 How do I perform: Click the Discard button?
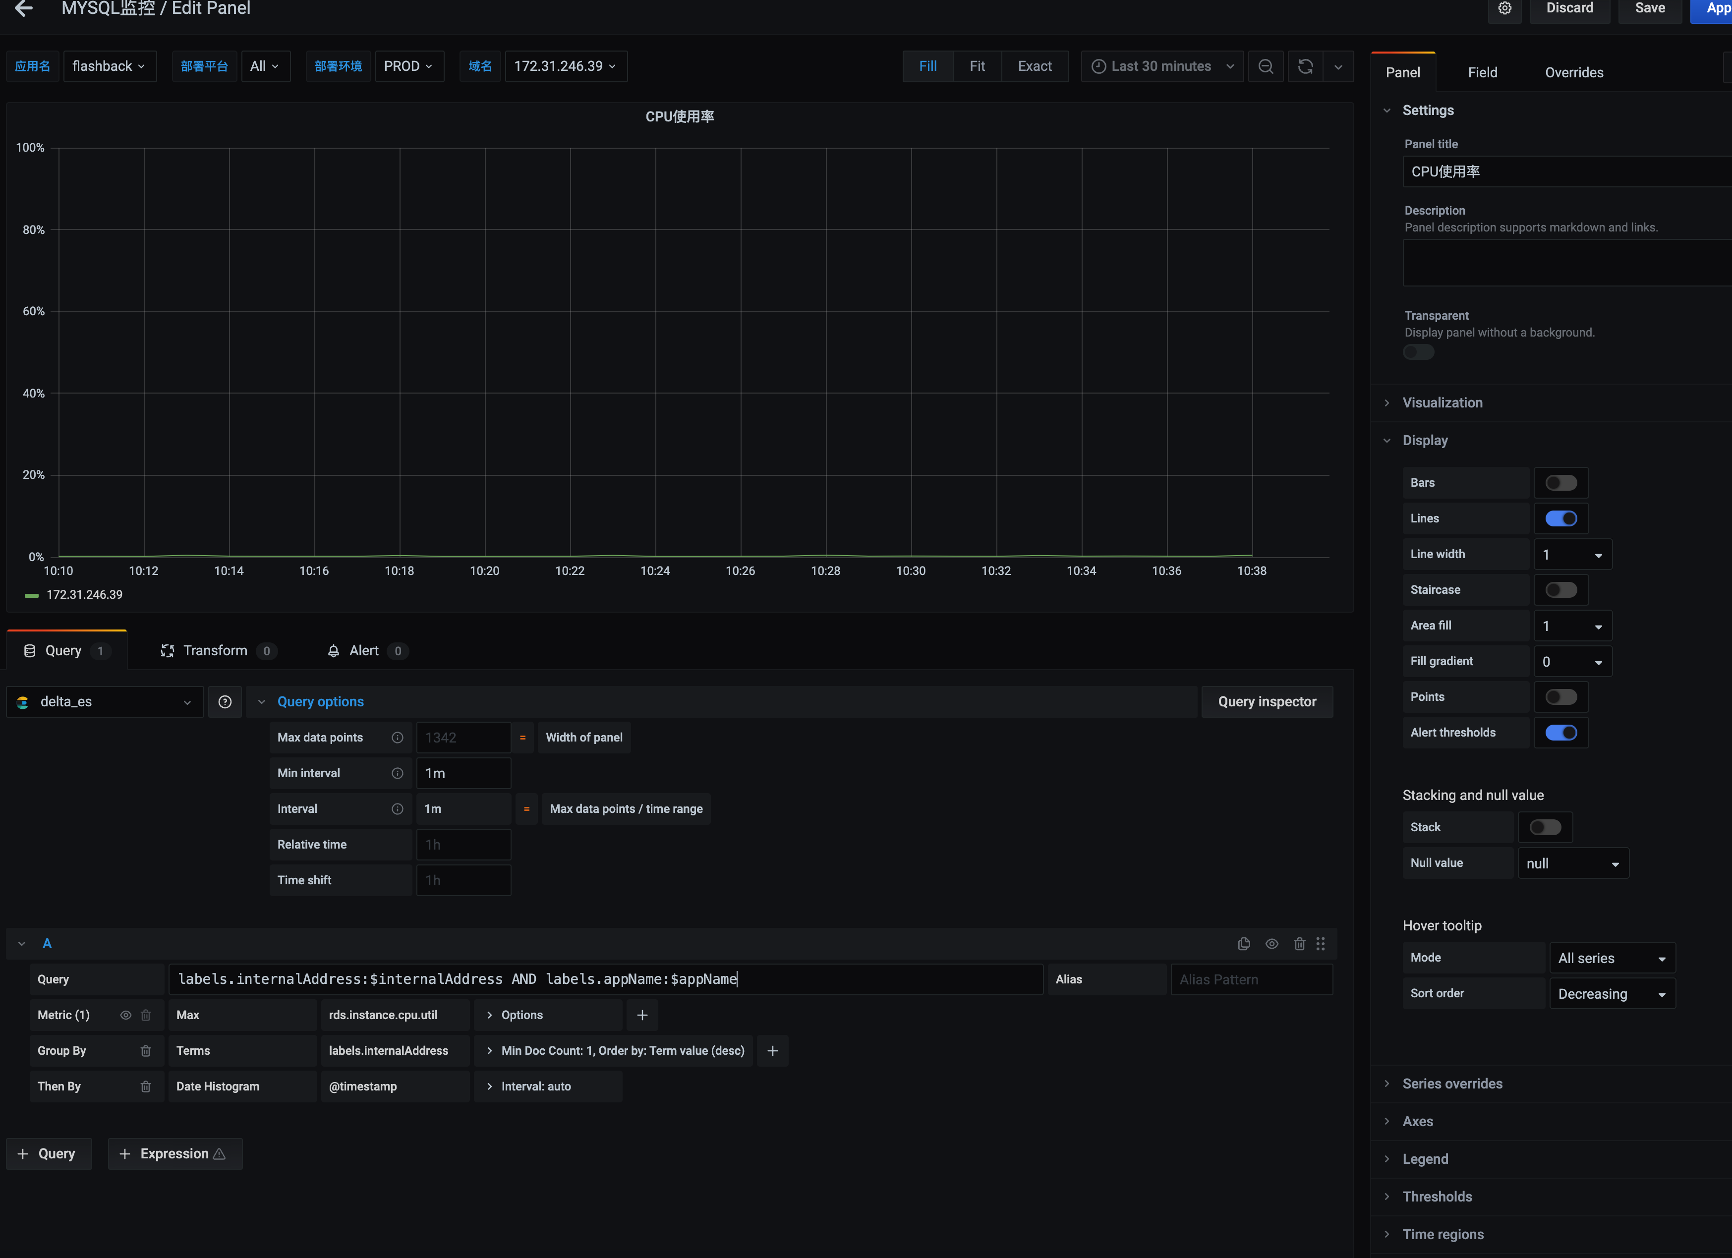[1569, 8]
